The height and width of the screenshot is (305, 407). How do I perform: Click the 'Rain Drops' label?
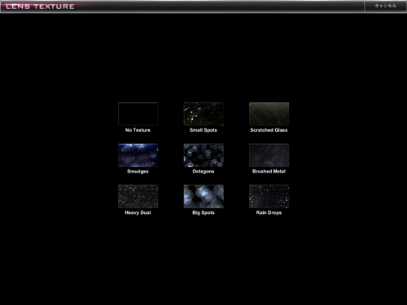269,212
